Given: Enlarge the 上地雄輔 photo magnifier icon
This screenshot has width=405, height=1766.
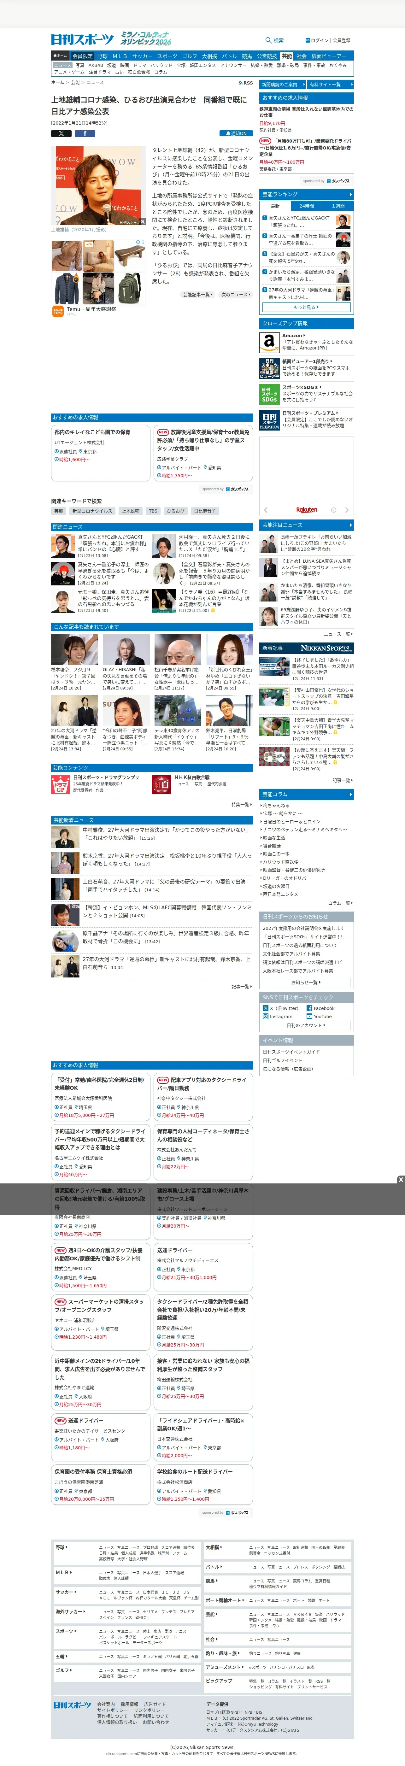Looking at the screenshot, I should coord(143,221).
